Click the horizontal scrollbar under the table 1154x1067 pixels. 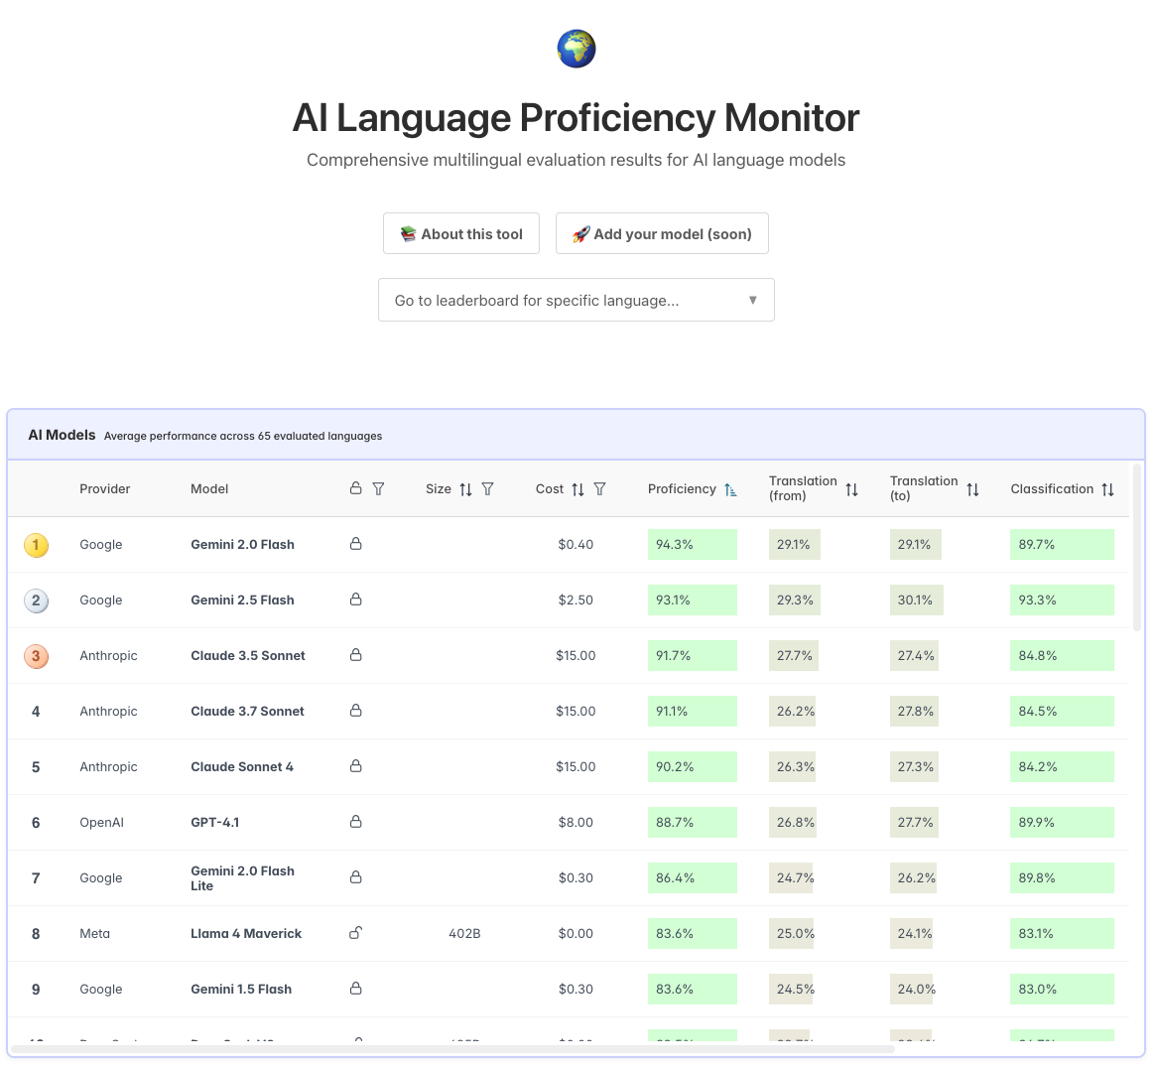(x=452, y=1048)
